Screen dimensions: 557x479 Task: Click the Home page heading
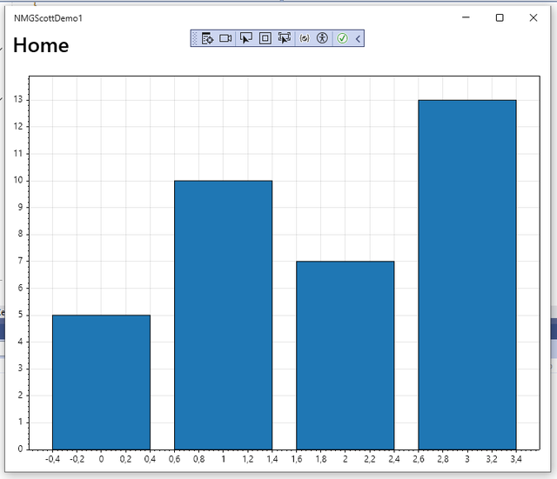coord(41,45)
